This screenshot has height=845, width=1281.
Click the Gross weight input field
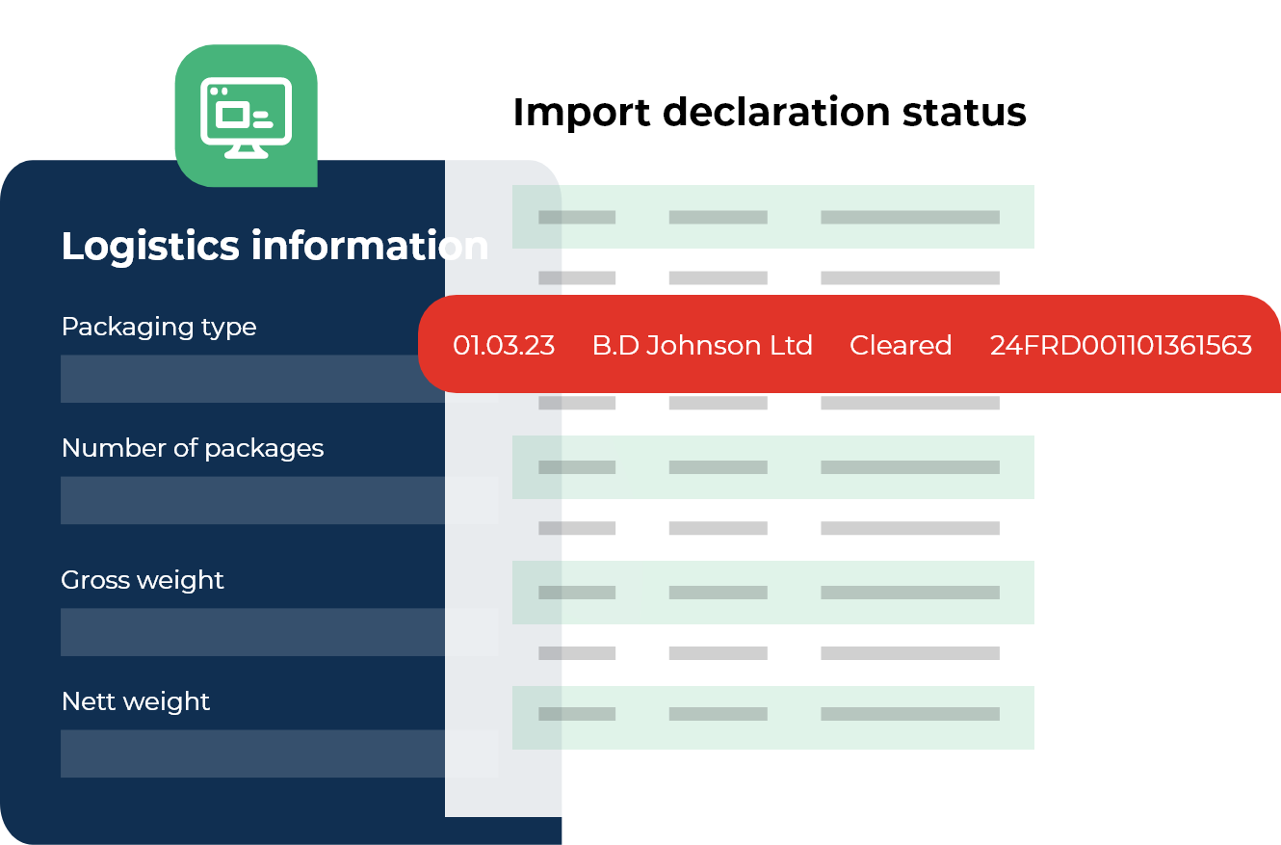[279, 632]
